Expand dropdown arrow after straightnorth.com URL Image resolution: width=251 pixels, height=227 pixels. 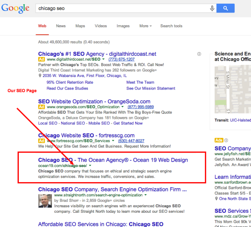click(146, 195)
